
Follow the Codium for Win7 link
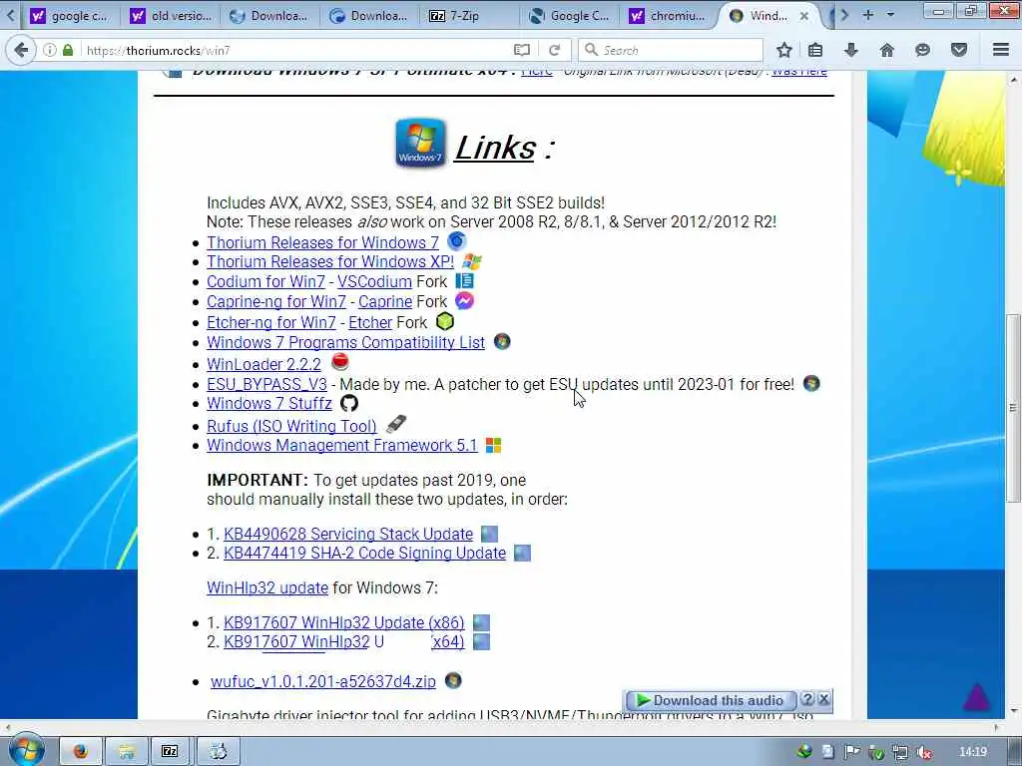265,281
